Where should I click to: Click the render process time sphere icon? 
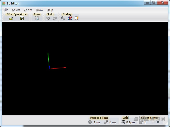90,122
